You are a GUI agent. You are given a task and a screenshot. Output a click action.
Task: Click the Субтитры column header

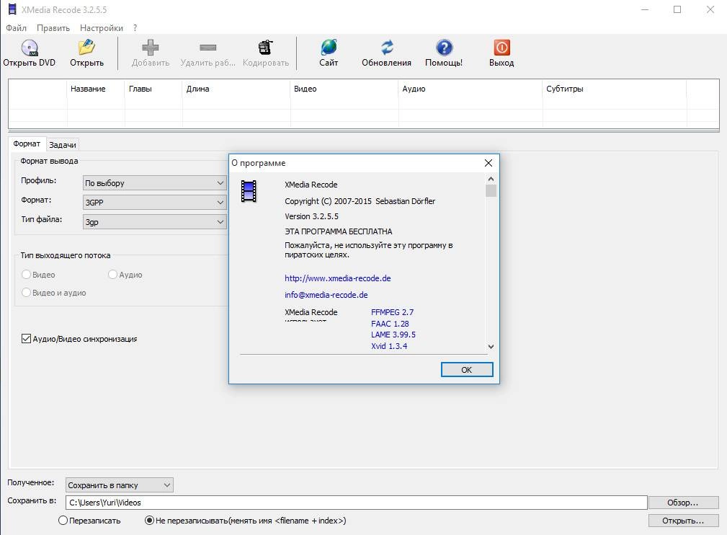pos(615,89)
